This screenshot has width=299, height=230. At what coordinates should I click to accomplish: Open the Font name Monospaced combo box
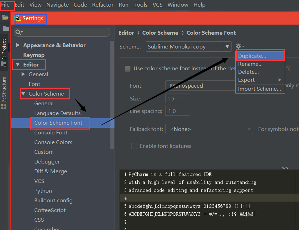[x=200, y=86]
